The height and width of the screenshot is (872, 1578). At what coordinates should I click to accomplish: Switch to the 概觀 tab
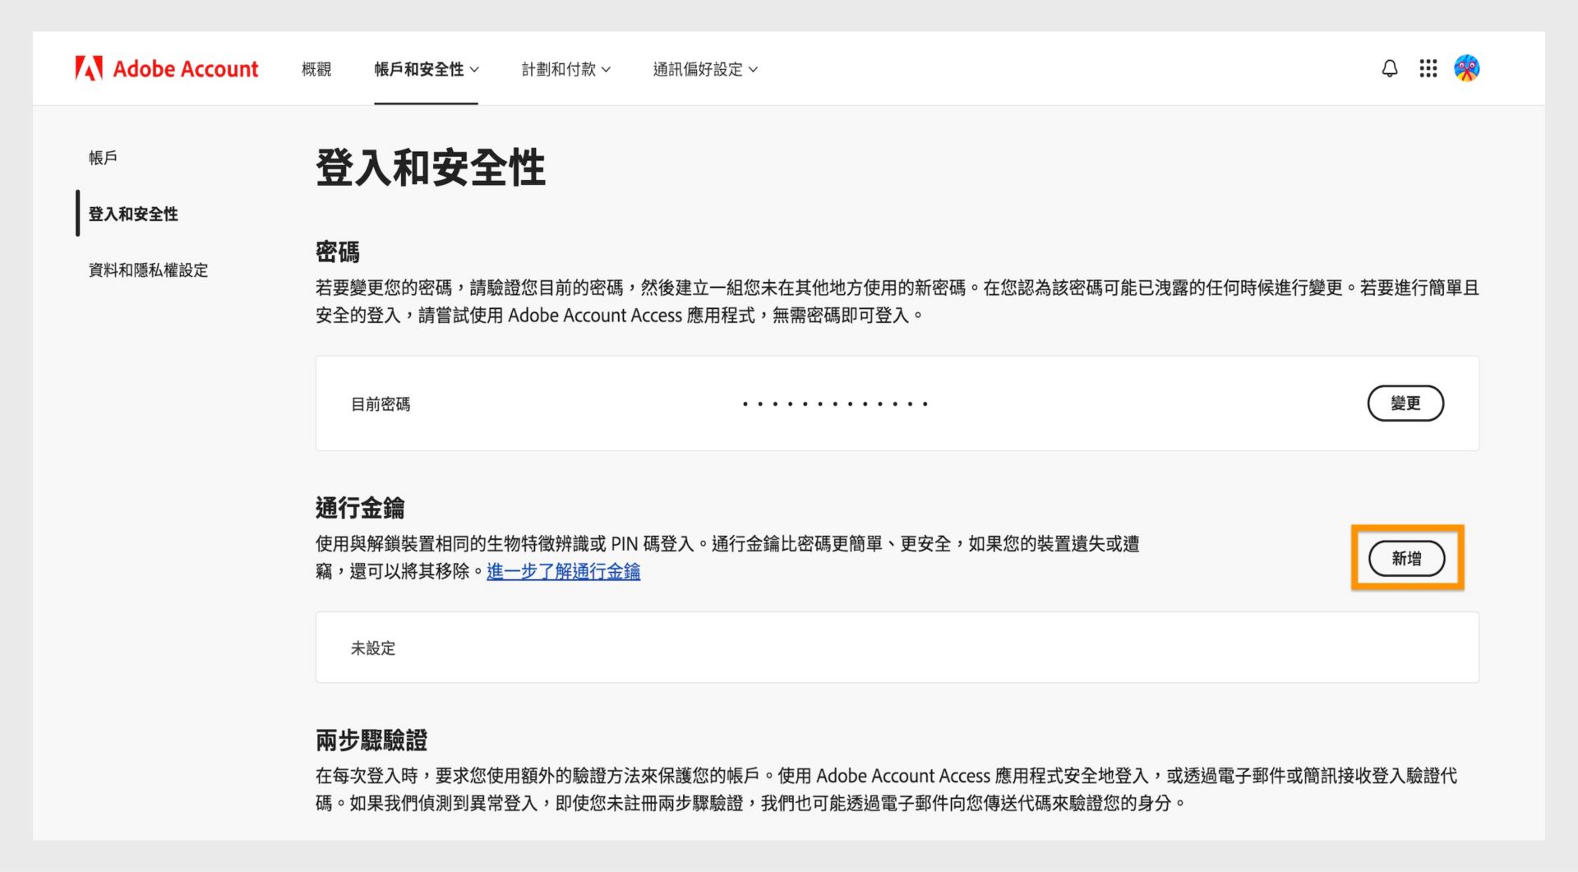click(x=316, y=70)
